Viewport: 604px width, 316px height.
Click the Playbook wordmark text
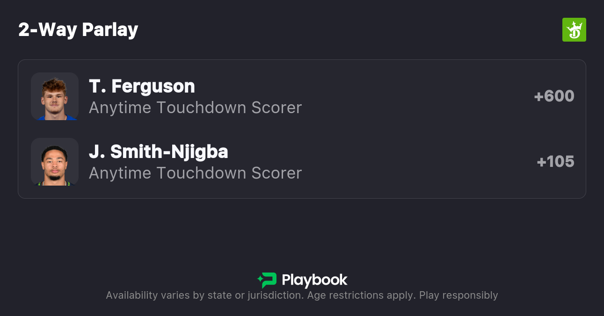pos(314,280)
